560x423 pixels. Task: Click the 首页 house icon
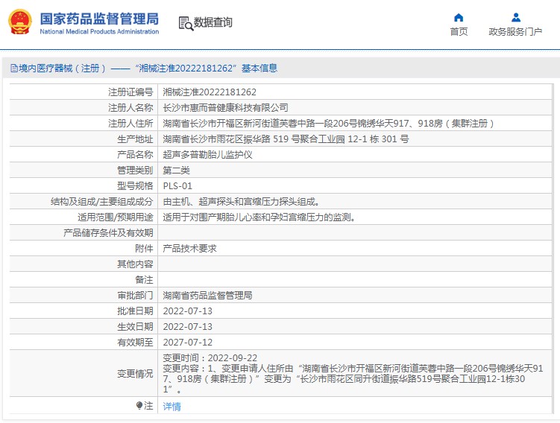(459, 17)
